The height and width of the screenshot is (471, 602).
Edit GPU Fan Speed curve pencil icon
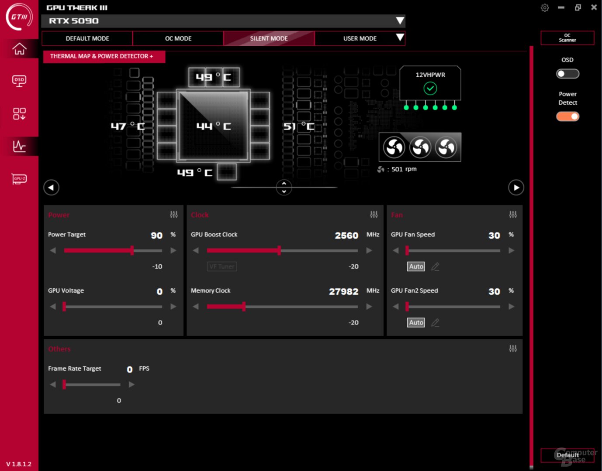435,266
